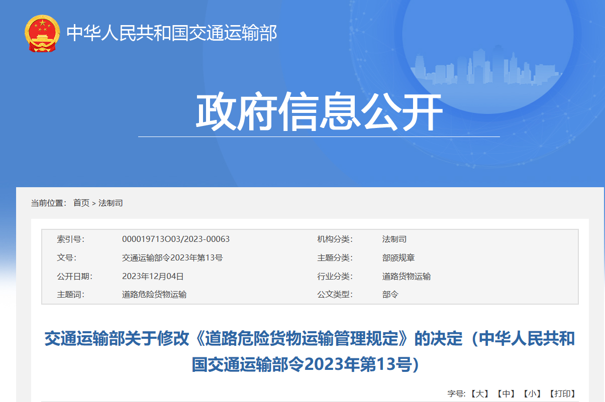Set font size to 【大】
Screen dimensions: 605x402
coord(479,393)
